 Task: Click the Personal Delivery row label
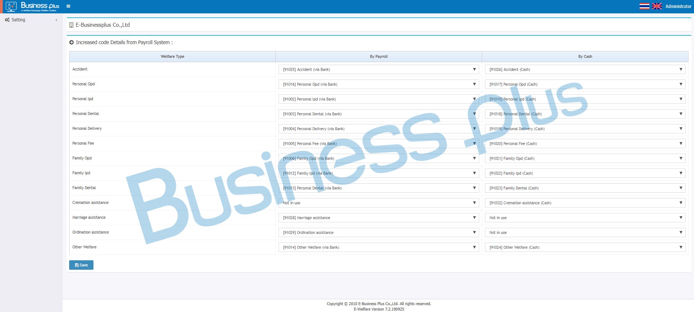(87, 128)
